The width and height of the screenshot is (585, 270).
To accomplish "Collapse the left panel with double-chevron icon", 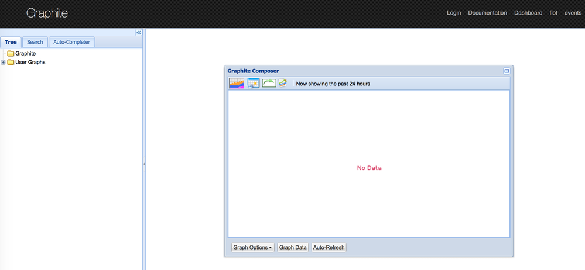I will (x=139, y=33).
